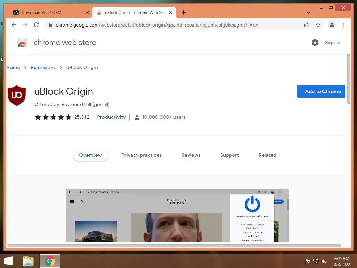Open the Windows Start menu

coord(8,261)
